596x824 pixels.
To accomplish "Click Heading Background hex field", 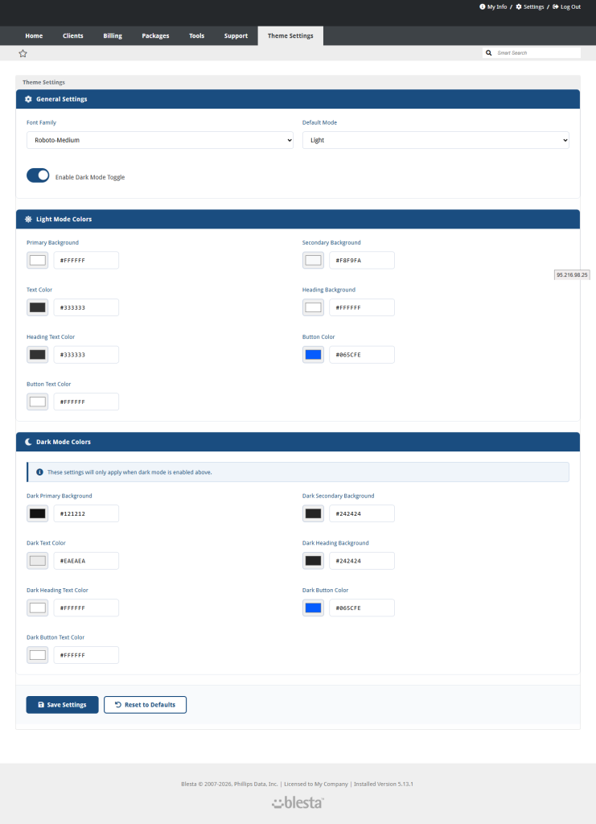I will click(362, 307).
